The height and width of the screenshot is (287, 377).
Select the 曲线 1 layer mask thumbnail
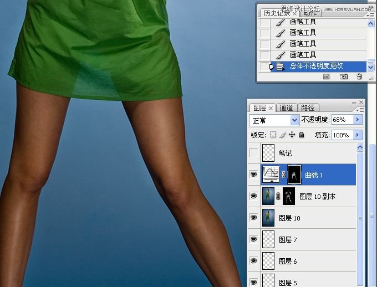(x=294, y=175)
